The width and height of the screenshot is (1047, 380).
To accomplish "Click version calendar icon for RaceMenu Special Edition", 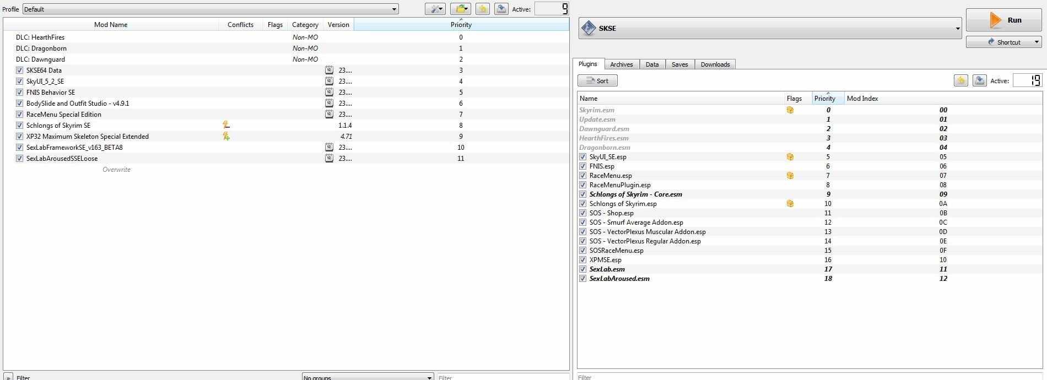I will click(x=329, y=114).
